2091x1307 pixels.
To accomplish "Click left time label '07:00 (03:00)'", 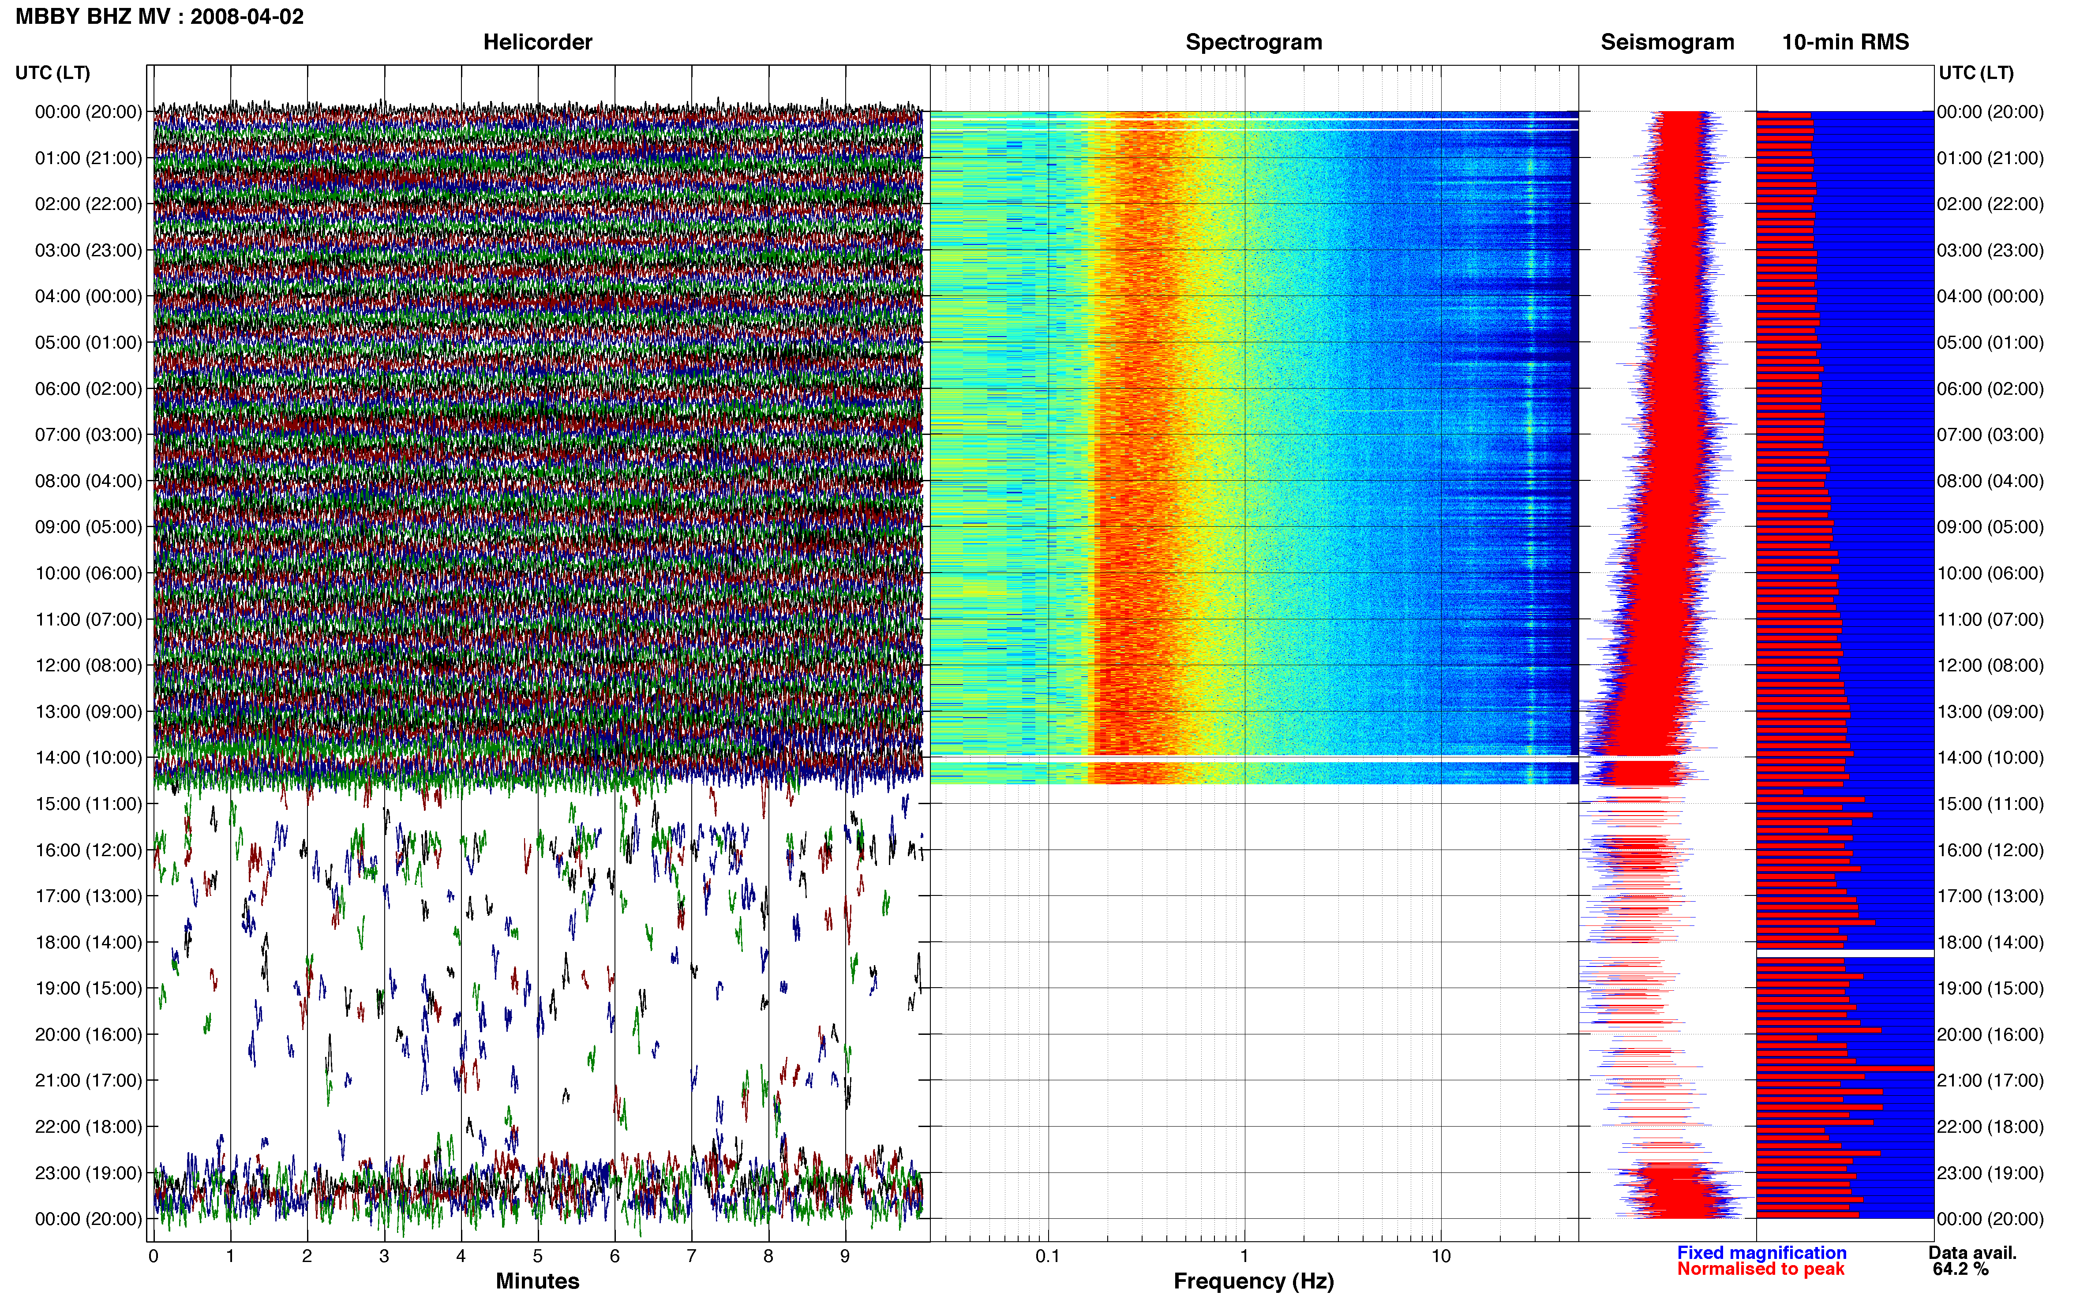I will click(x=88, y=435).
